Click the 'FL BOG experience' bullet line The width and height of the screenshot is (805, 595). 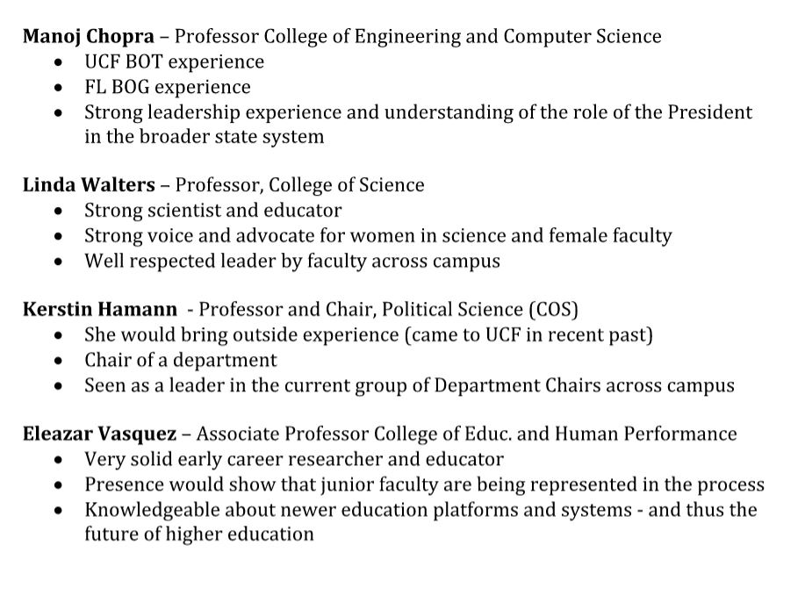point(167,87)
